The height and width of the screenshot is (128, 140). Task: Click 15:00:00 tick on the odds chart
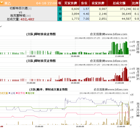click(x=39, y=126)
